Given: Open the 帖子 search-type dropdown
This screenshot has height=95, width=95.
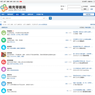Looking at the screenshot, I should tap(45, 18).
